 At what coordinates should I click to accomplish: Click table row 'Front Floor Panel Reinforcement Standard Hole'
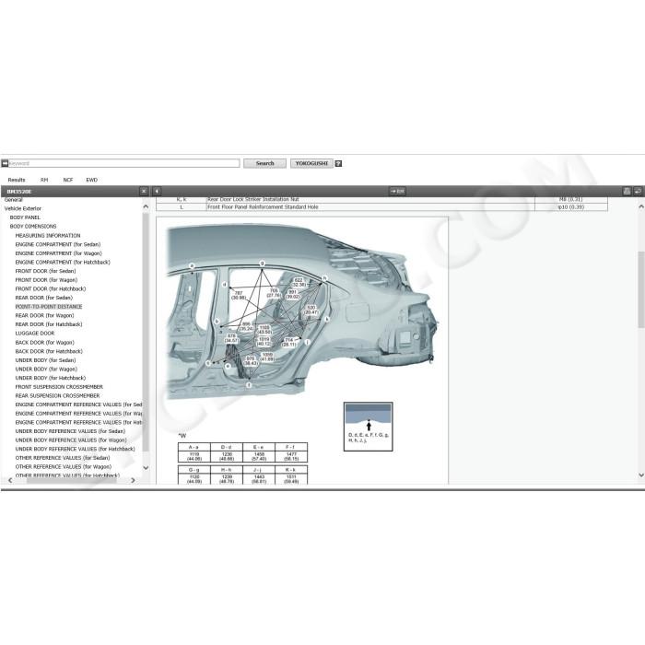click(x=381, y=207)
